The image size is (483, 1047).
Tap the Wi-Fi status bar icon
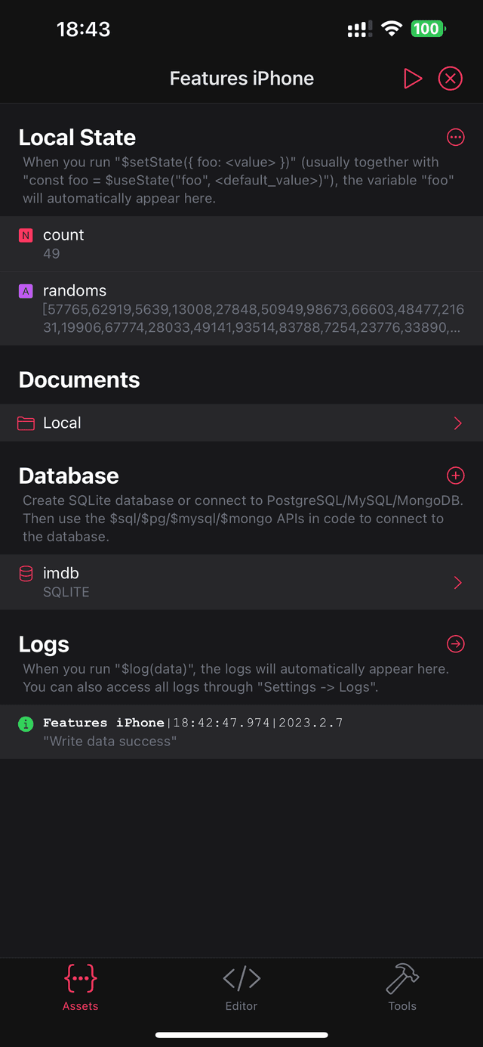click(392, 29)
